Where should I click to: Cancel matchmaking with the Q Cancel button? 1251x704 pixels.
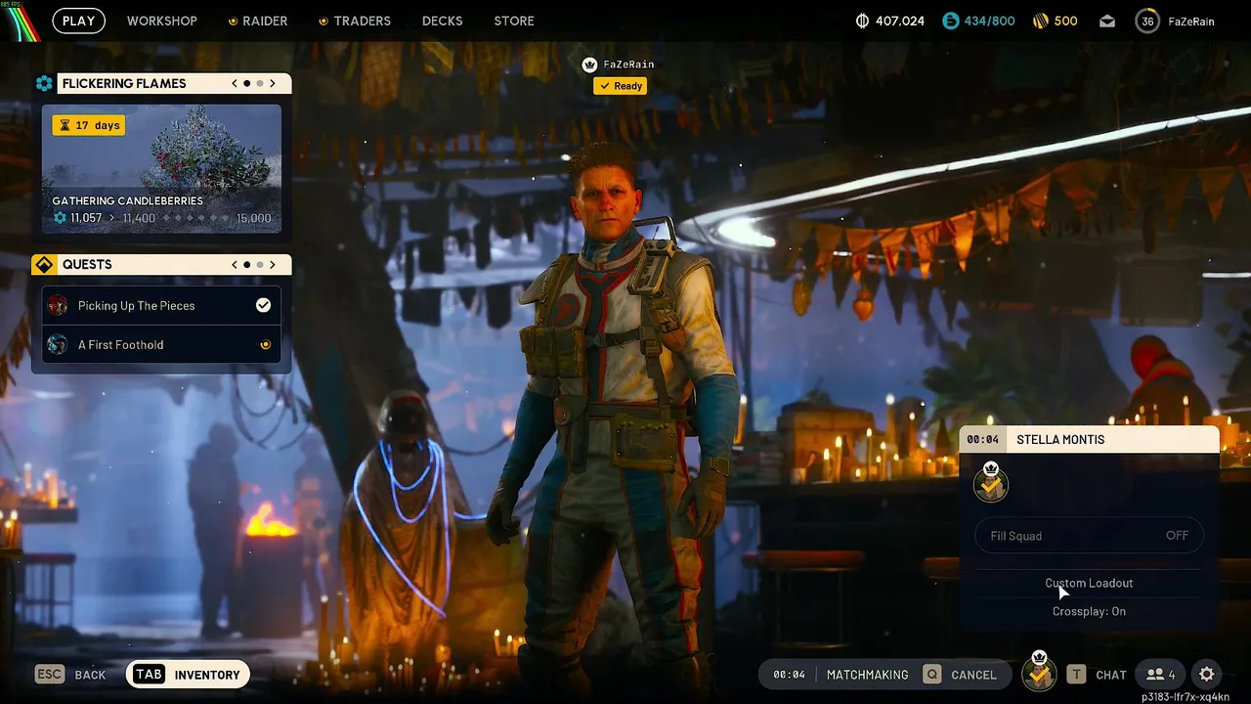(x=960, y=675)
